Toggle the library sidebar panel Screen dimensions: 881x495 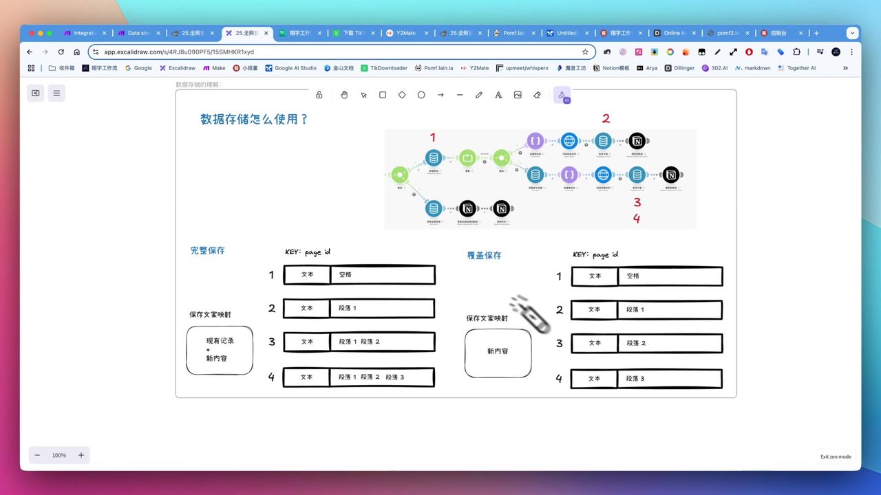[35, 93]
